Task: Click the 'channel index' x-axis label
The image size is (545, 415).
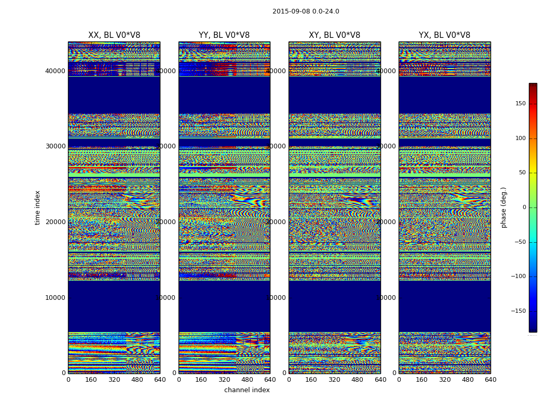Action: click(x=247, y=390)
